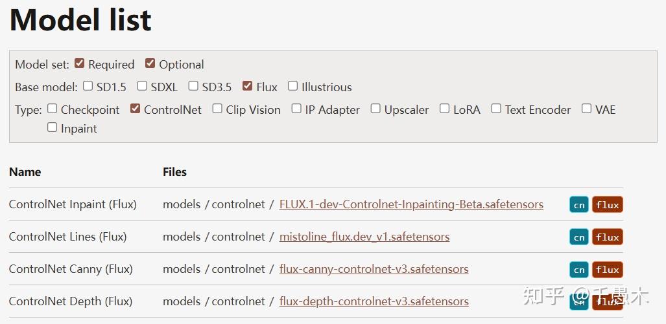Enable the SDXL base model filter
Viewport: 666px width, 324px height.
tap(142, 86)
